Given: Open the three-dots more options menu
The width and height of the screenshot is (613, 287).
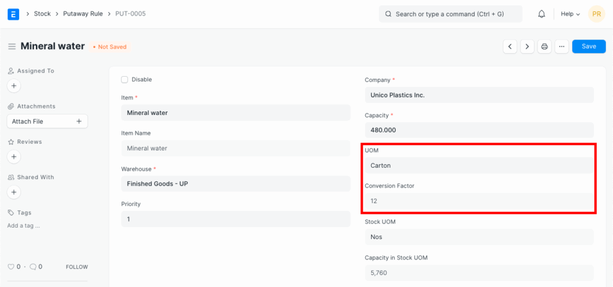Looking at the screenshot, I should click(x=561, y=47).
